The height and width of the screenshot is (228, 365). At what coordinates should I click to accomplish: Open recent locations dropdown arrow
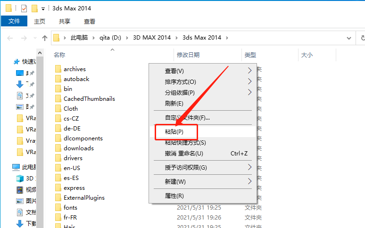pos(35,38)
